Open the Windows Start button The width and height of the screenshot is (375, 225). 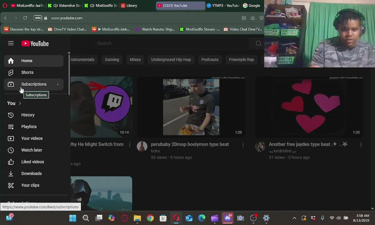(72, 218)
